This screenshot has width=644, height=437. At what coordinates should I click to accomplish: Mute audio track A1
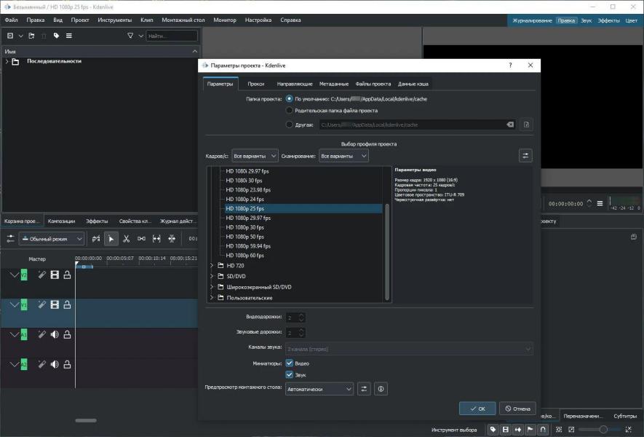click(x=55, y=334)
